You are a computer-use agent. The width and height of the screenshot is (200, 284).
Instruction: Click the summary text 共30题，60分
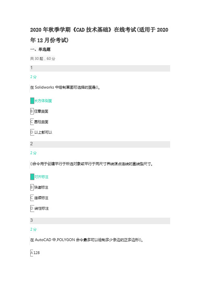click(x=43, y=59)
